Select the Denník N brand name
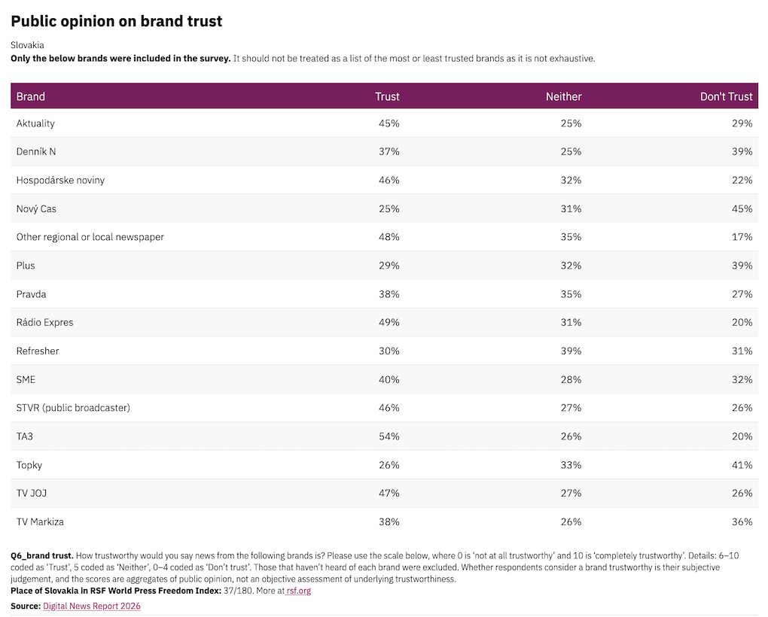 click(x=35, y=152)
